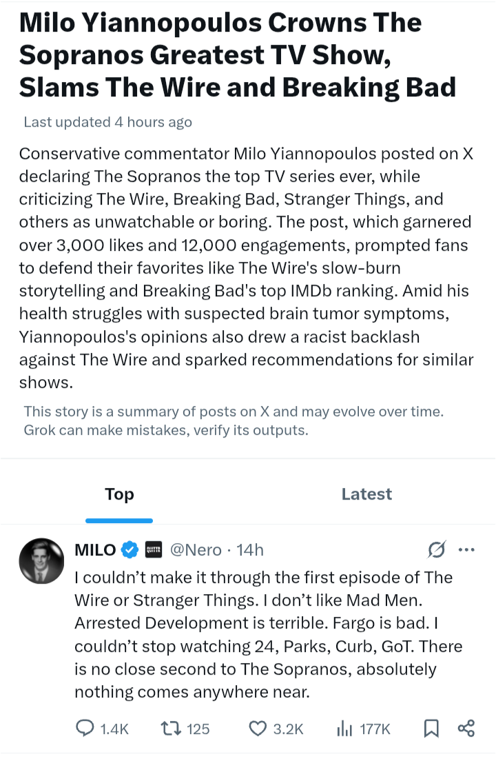Select the Top tab

[119, 494]
